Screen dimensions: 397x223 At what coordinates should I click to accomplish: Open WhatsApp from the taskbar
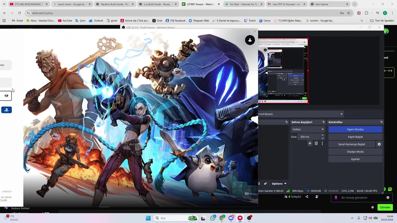(x=213, y=218)
